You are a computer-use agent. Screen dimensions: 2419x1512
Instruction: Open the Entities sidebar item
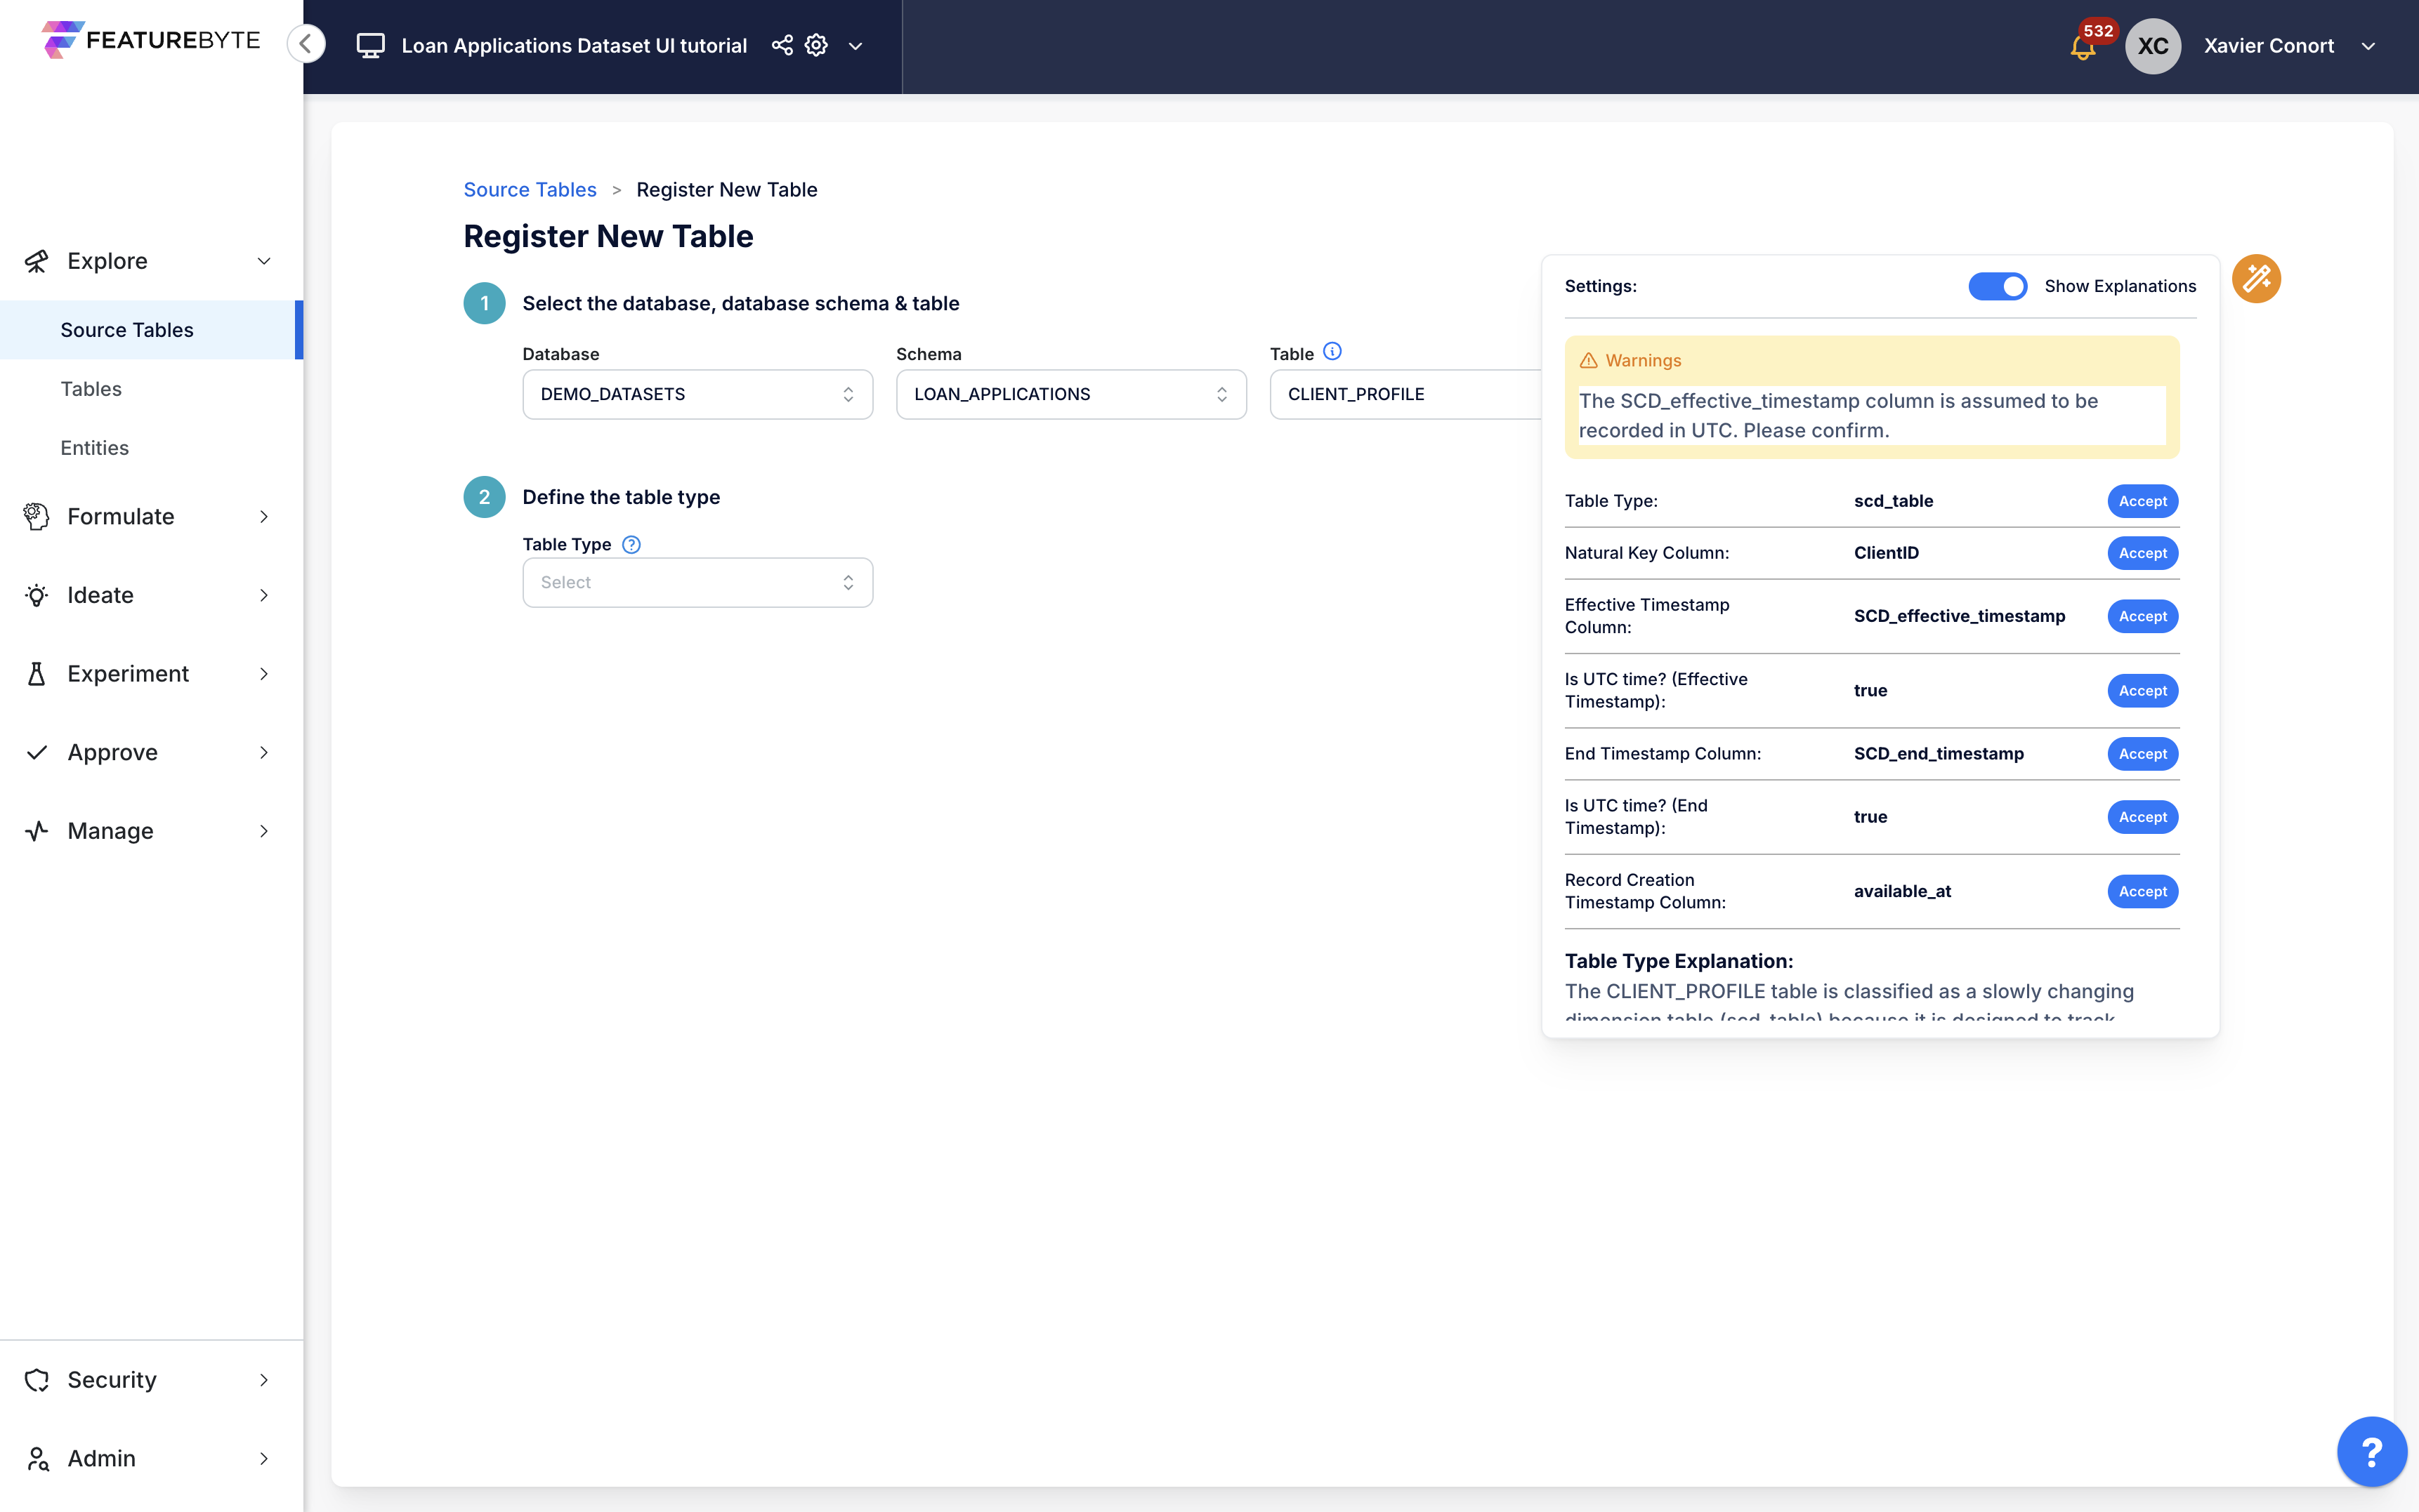95,448
